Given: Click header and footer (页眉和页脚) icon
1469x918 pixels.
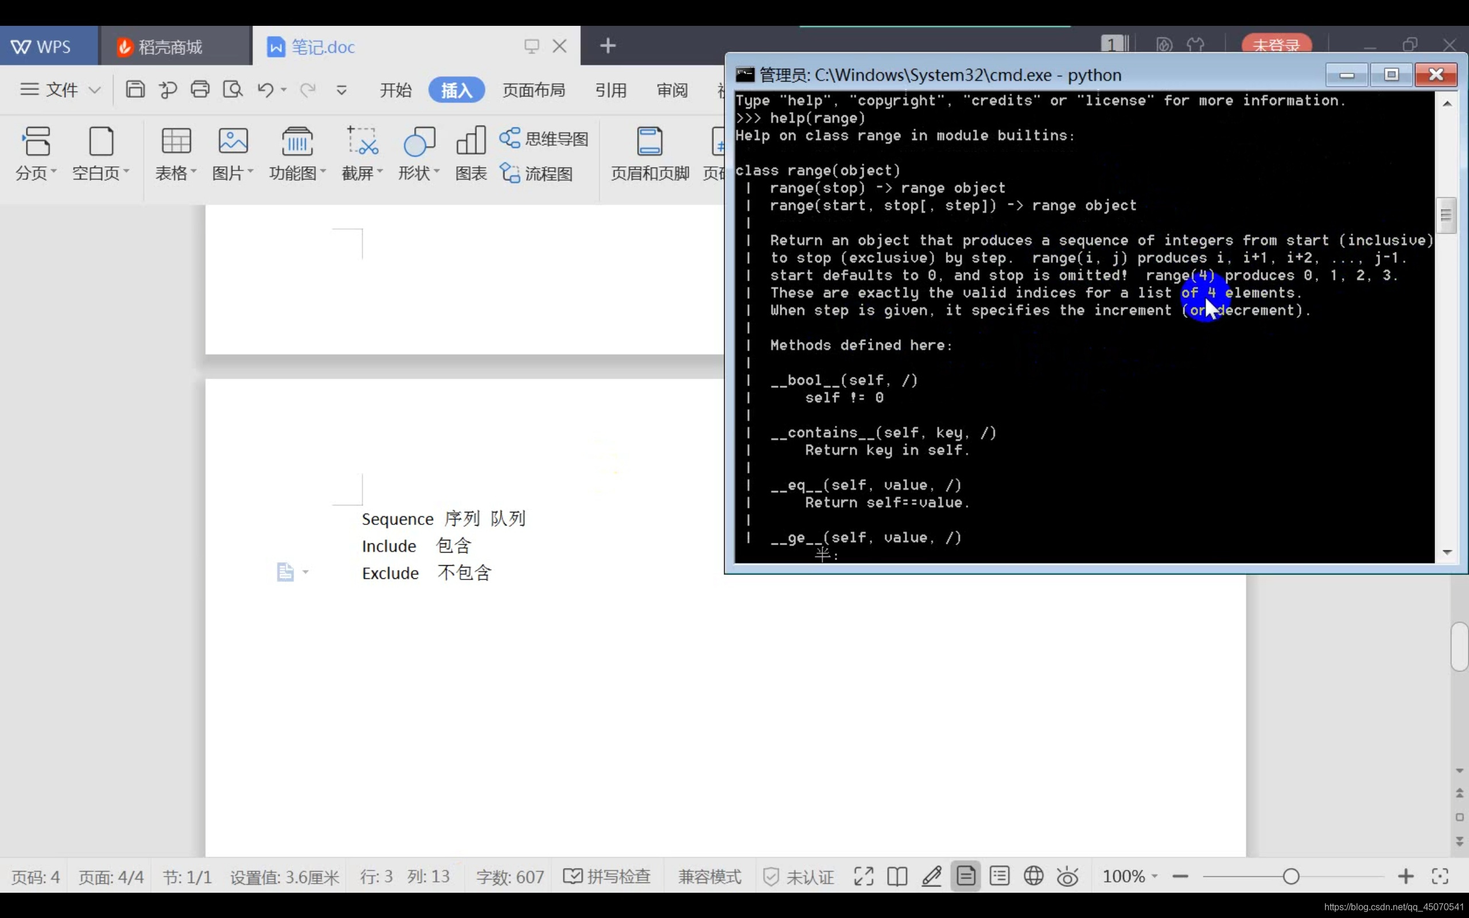Looking at the screenshot, I should (x=650, y=152).
